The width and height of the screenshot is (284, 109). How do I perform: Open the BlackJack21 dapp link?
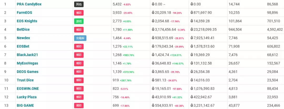click(x=27, y=55)
